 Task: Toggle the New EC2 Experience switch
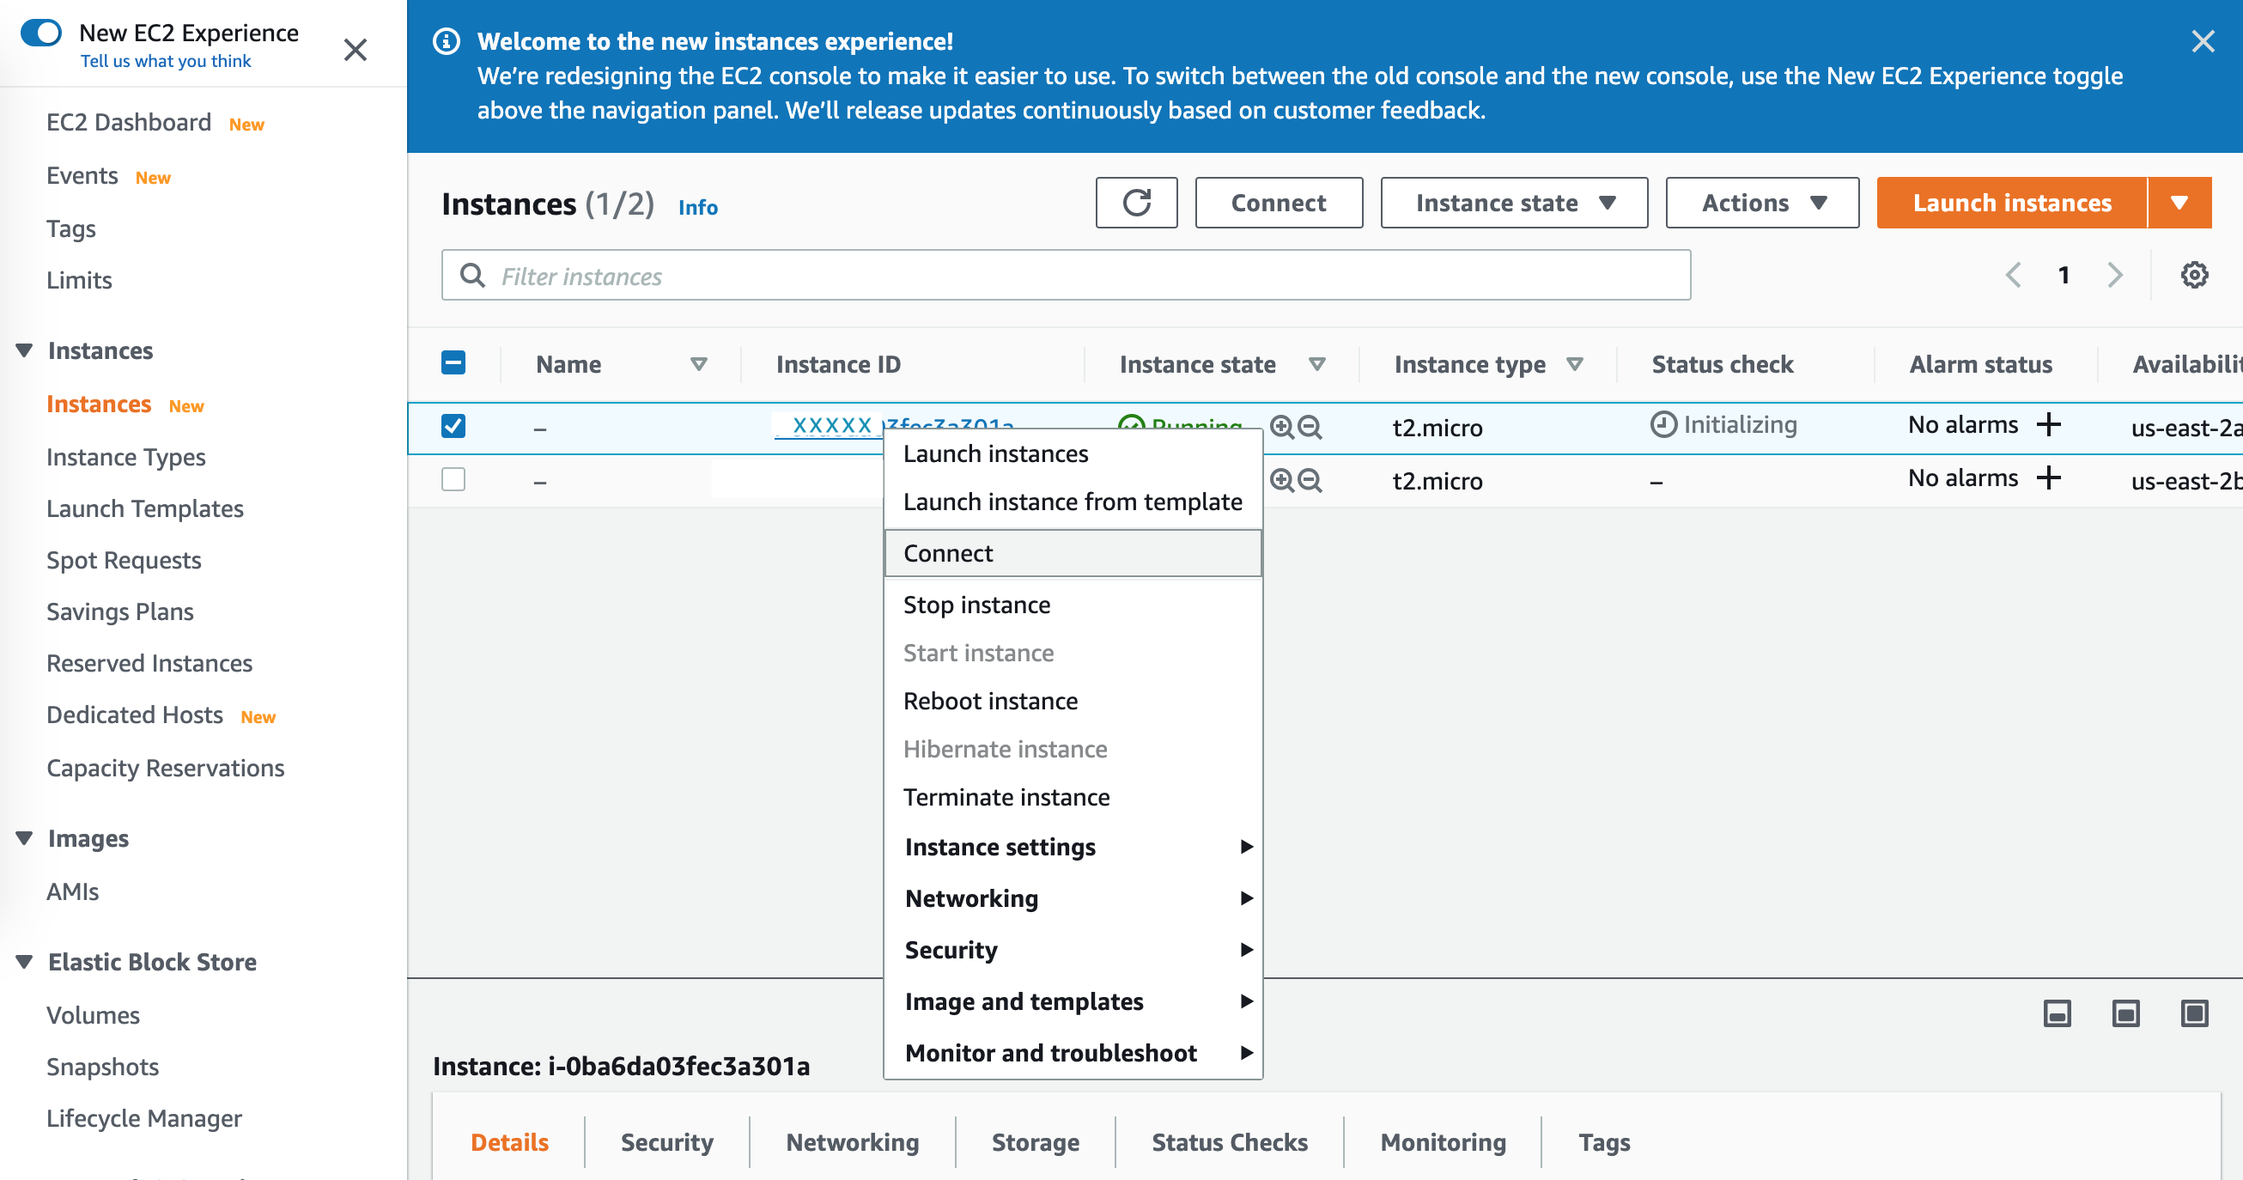[42, 33]
